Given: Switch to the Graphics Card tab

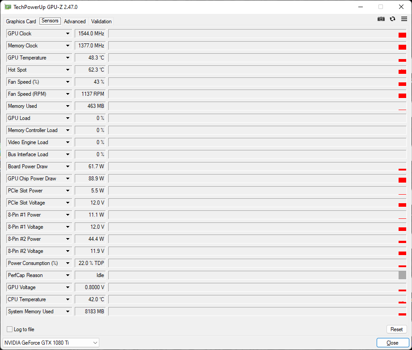Looking at the screenshot, I should coord(21,21).
